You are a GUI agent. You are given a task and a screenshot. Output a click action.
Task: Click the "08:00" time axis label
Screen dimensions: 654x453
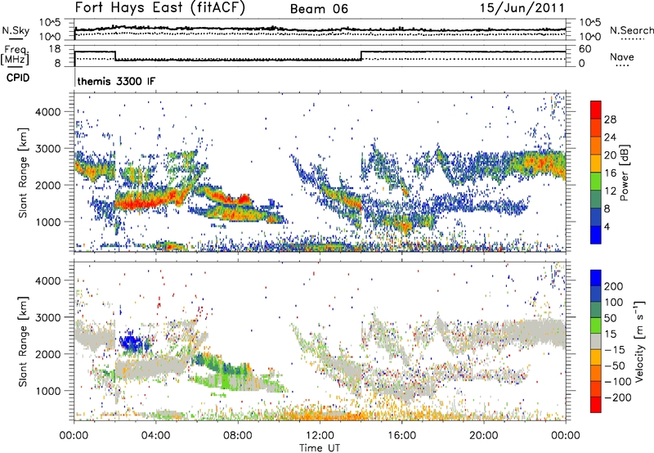pos(237,436)
